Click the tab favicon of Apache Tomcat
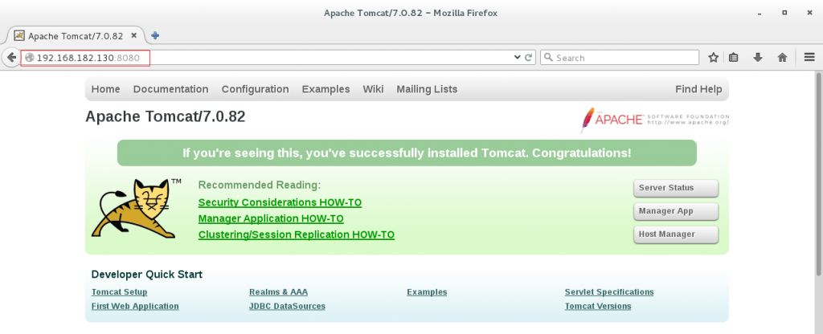 tap(19, 35)
